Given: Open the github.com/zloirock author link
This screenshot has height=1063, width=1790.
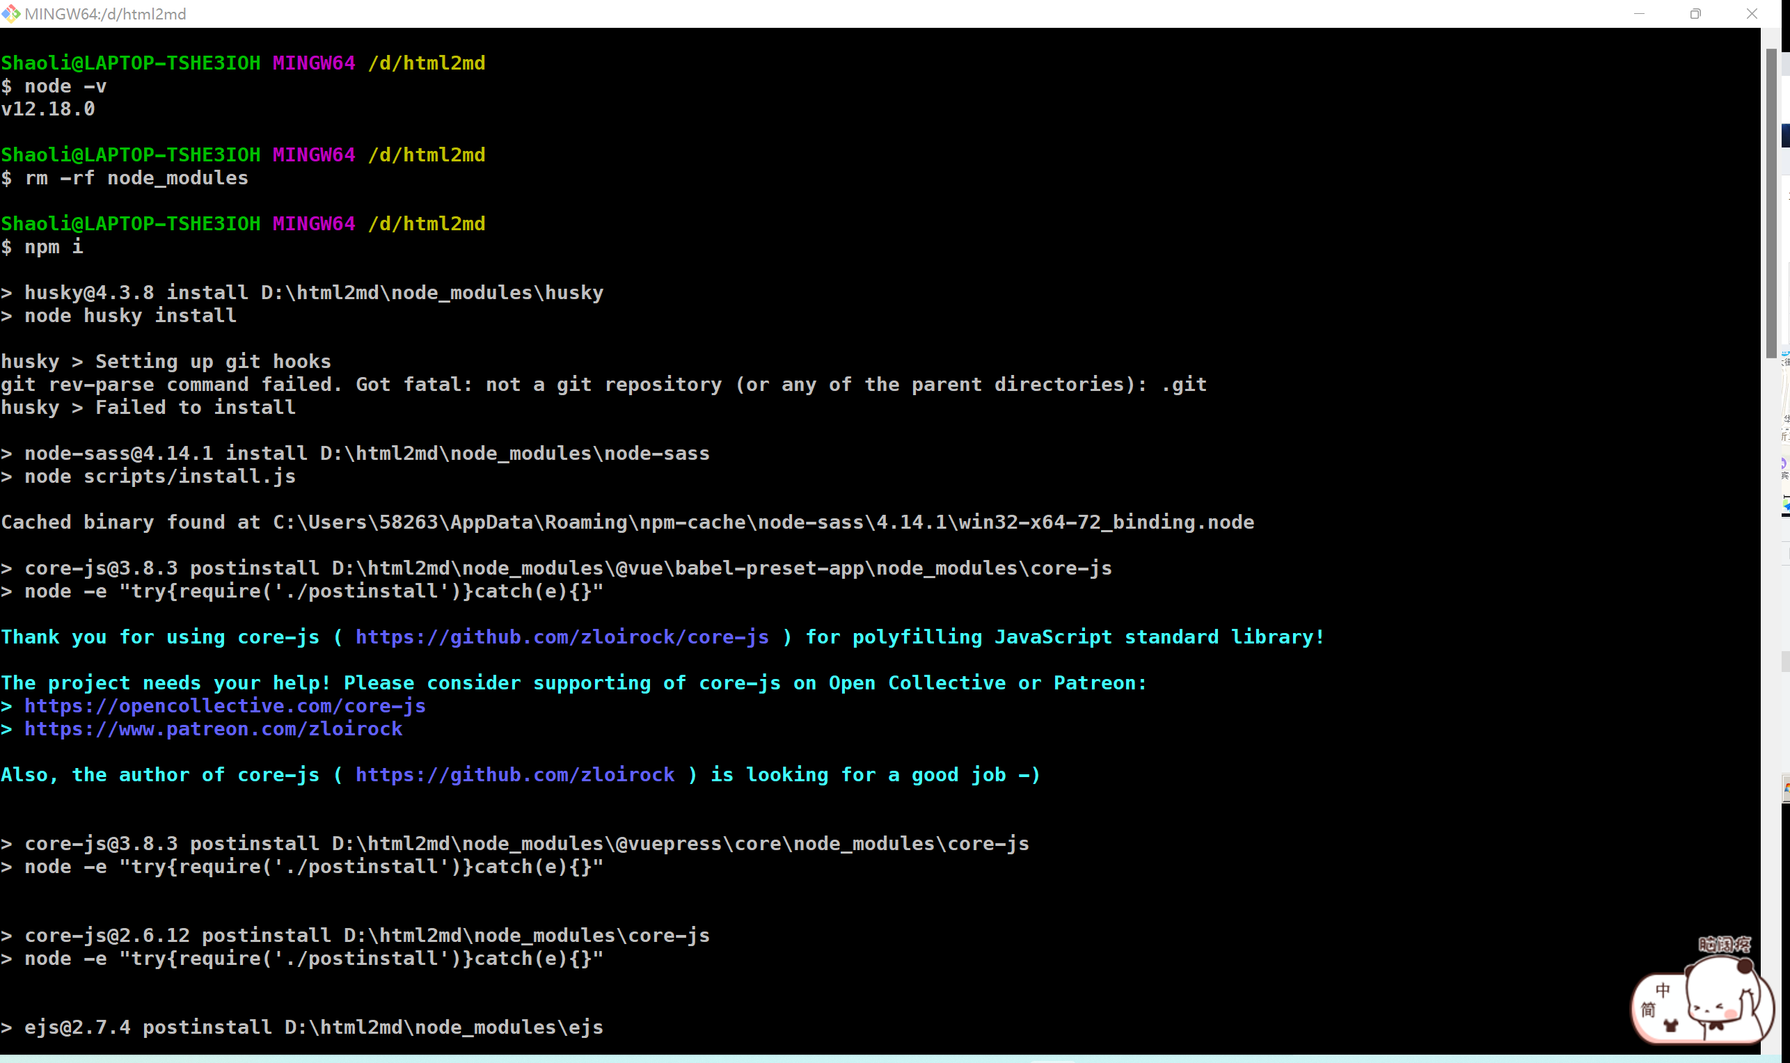Looking at the screenshot, I should click(x=514, y=774).
